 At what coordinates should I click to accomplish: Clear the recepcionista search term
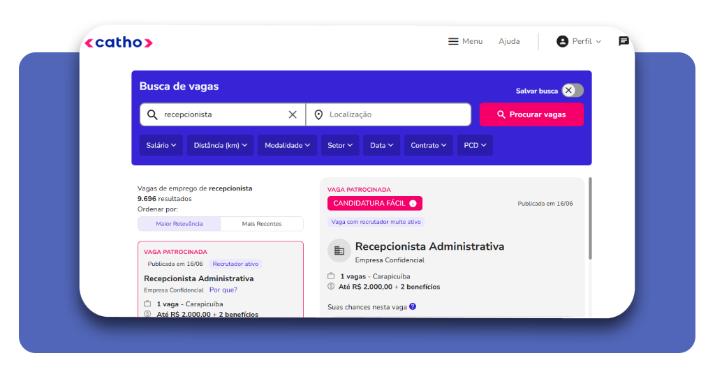pos(293,114)
